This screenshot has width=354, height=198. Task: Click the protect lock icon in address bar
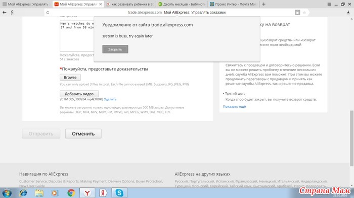click(297, 13)
